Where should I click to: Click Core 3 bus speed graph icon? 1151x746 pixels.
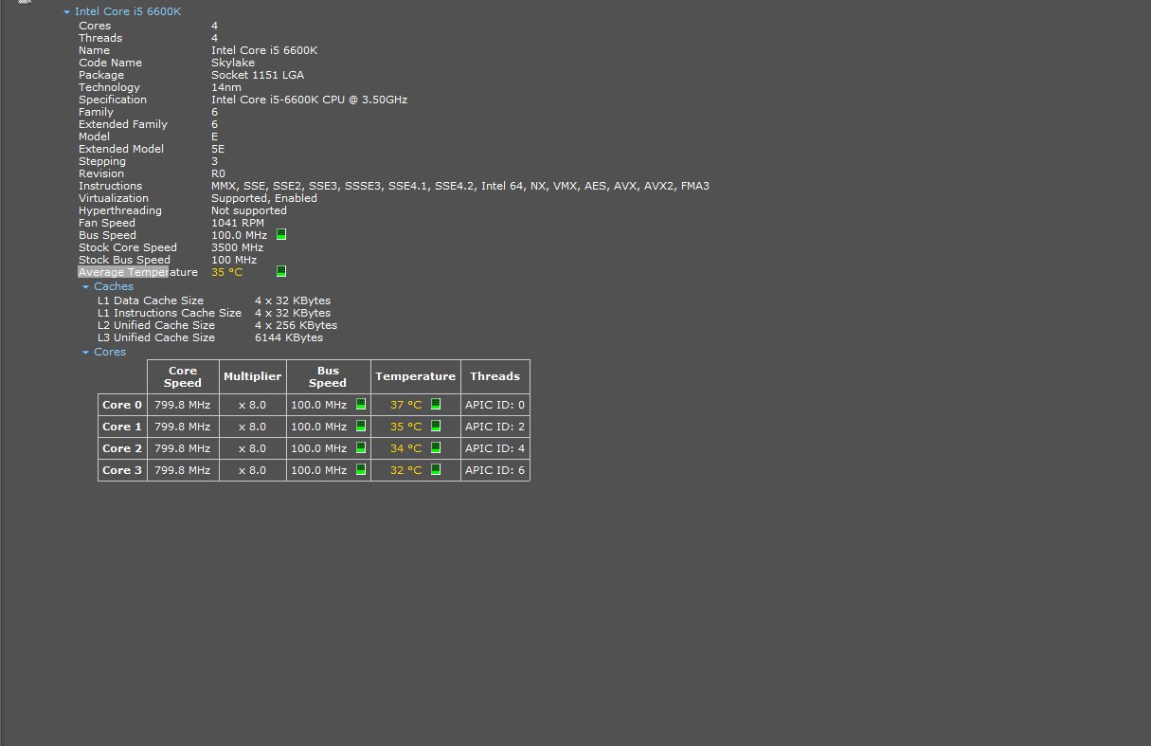[360, 470]
